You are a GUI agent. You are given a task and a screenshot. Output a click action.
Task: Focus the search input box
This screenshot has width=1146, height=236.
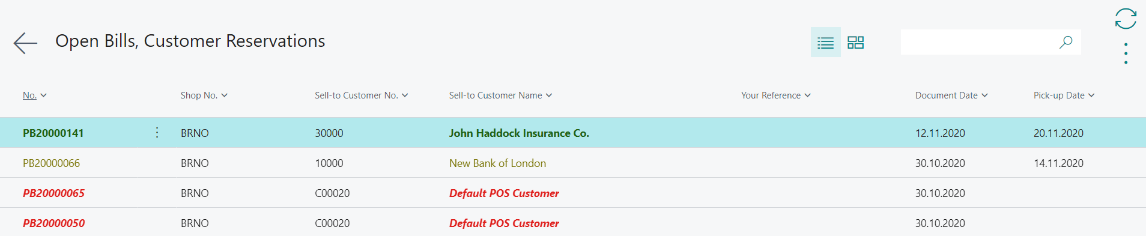(x=979, y=42)
